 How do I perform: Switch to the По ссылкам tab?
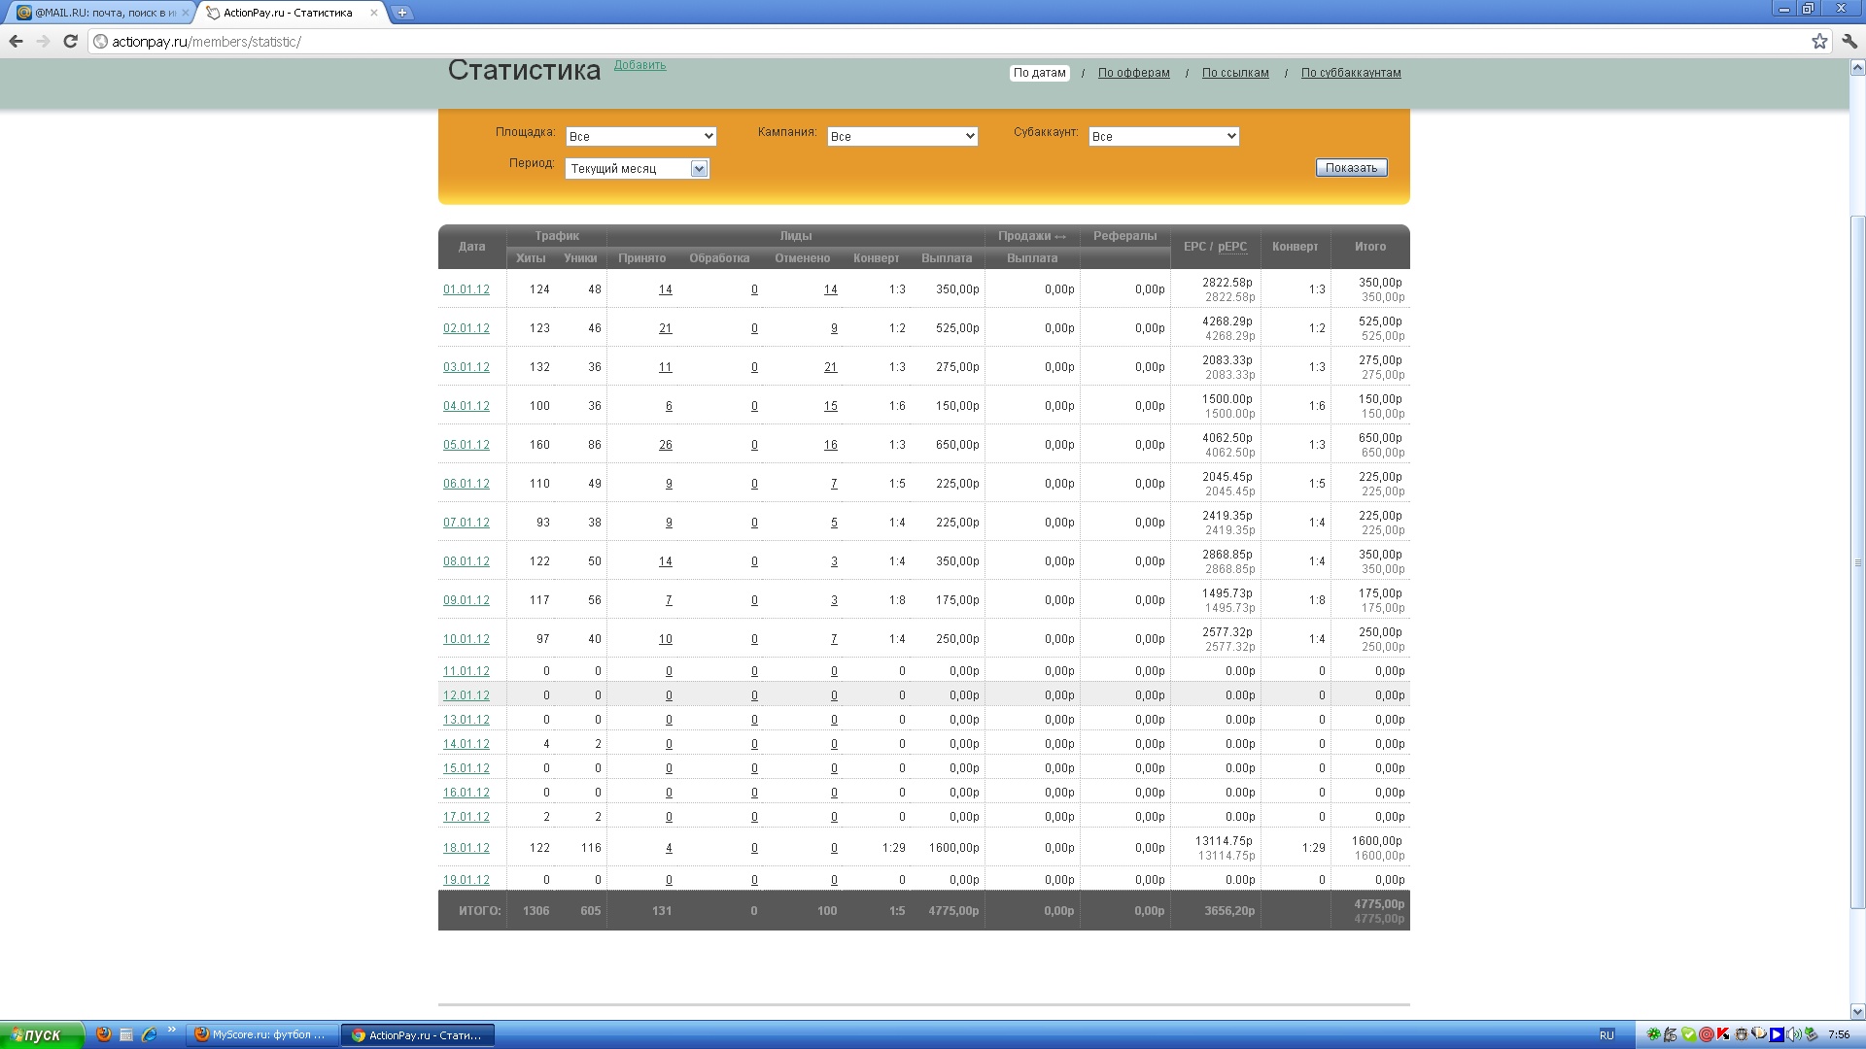pos(1234,73)
